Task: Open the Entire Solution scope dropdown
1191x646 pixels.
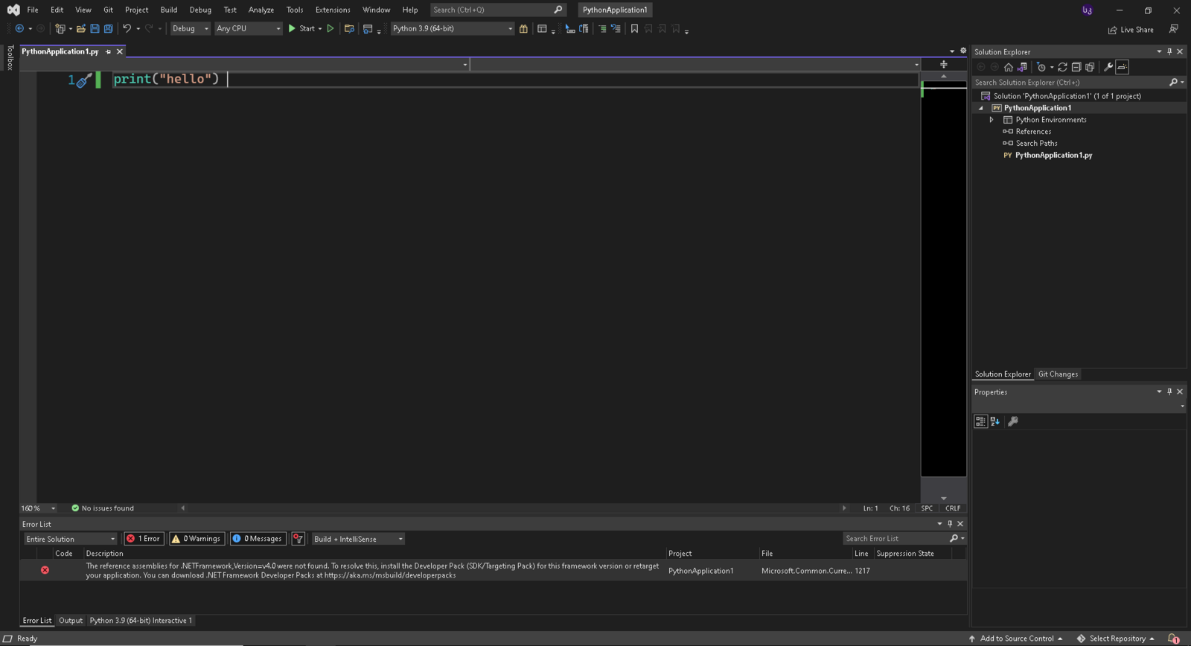Action: point(71,539)
